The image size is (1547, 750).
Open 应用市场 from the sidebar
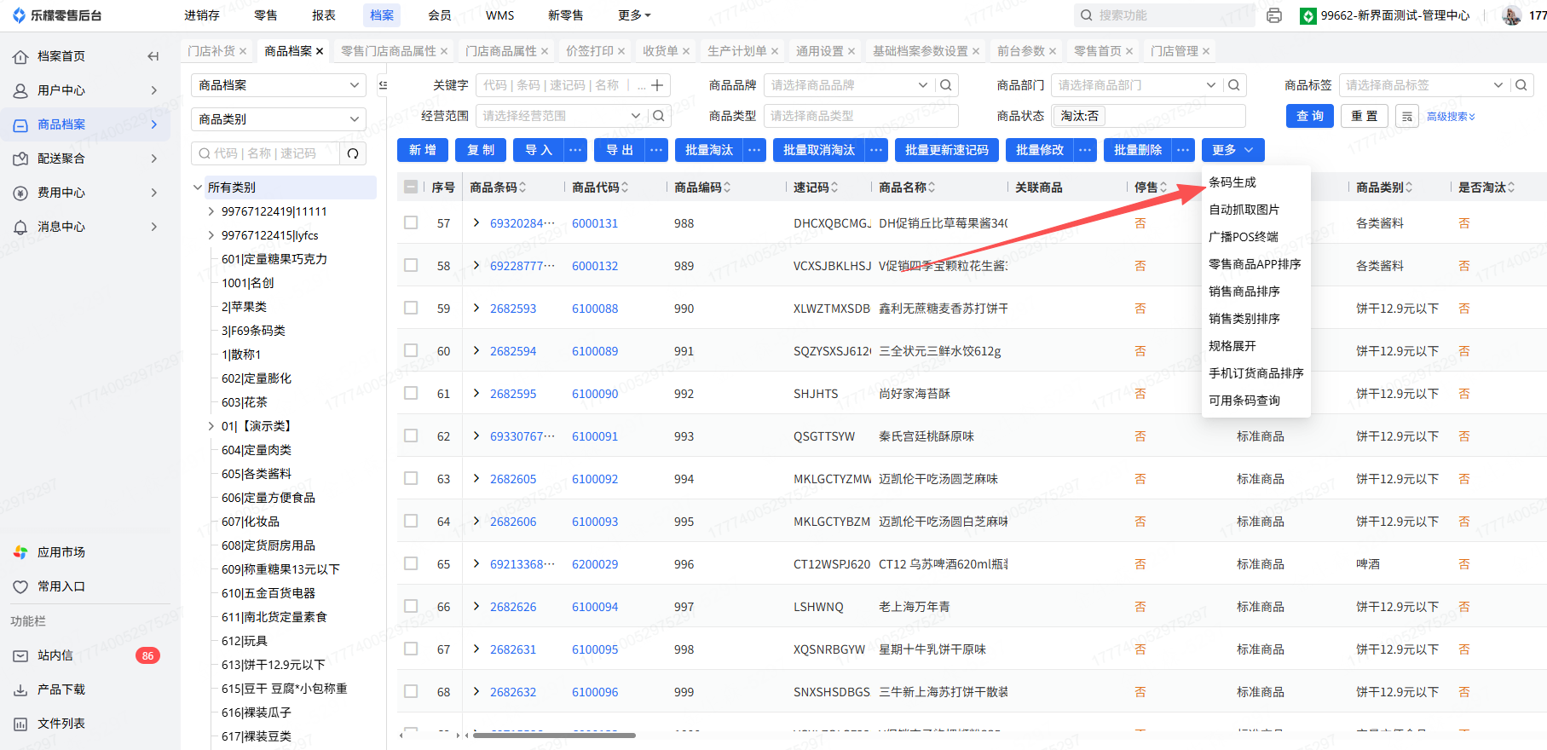pyautogui.click(x=61, y=552)
